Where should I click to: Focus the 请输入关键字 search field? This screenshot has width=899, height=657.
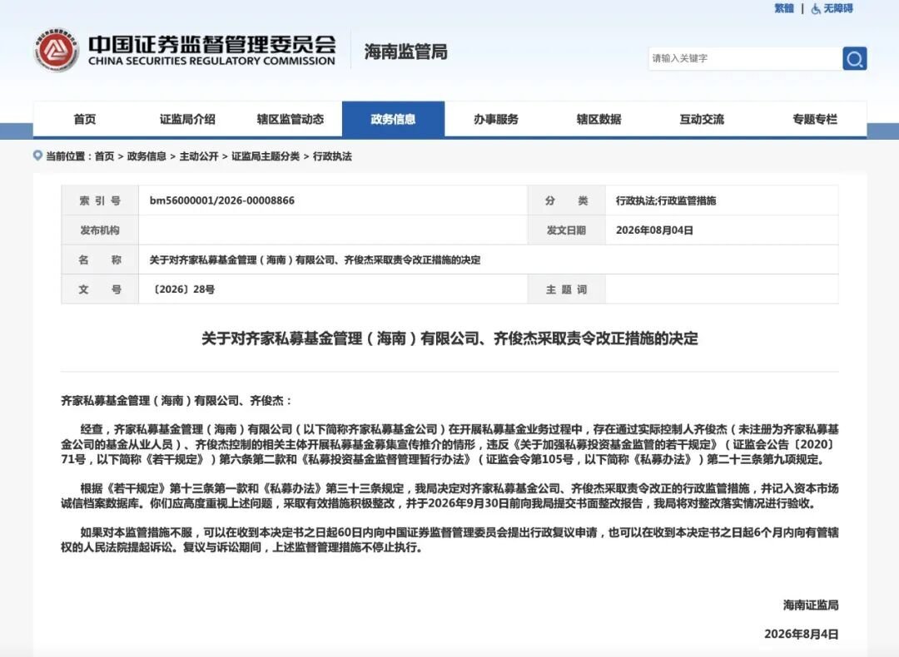(x=745, y=58)
